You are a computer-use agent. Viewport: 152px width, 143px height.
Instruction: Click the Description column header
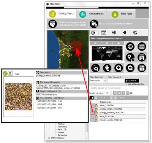(106, 102)
